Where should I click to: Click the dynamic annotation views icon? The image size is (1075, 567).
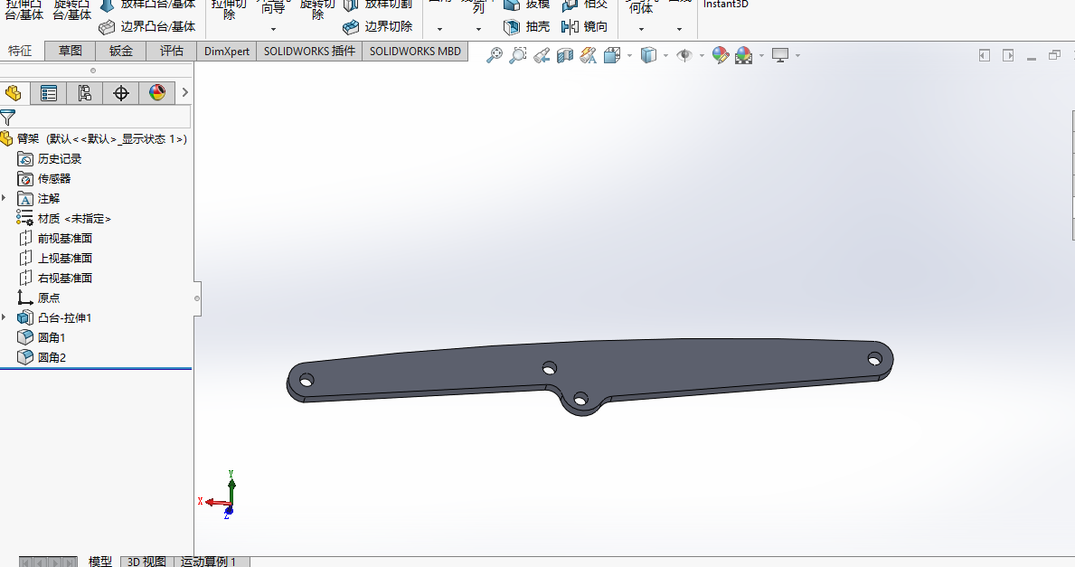pos(589,55)
